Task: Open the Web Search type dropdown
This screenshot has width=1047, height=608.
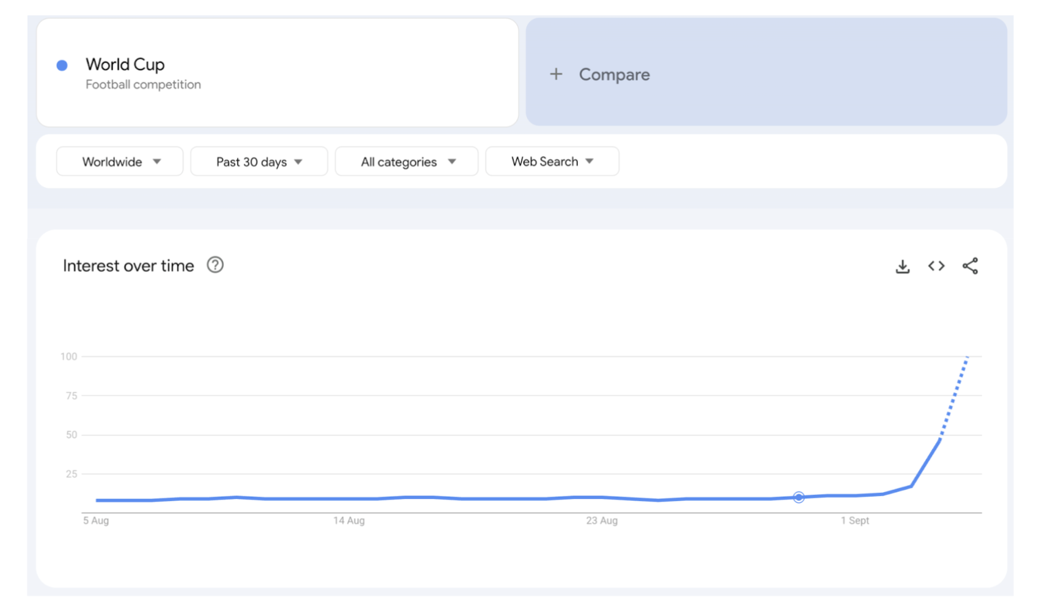Action: (x=552, y=161)
